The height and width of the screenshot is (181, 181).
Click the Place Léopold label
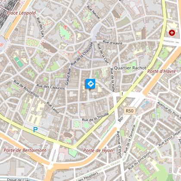coord(21,13)
